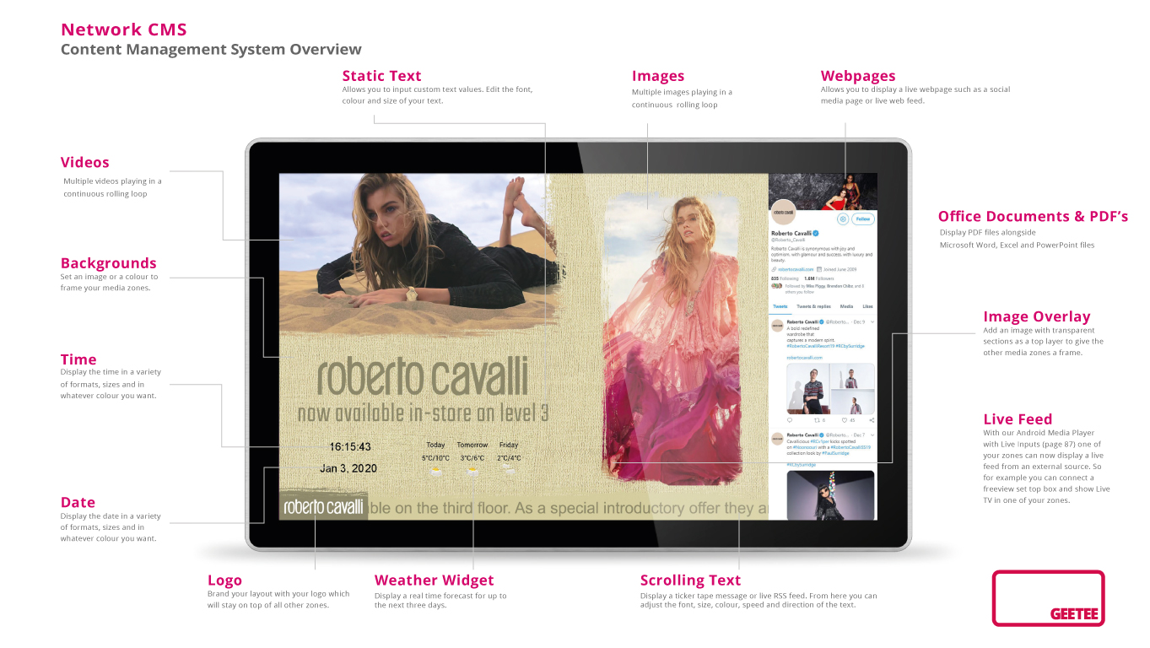The image size is (1150, 648).
Task: Click the 5°C/10°C Today temperature
Action: click(x=436, y=458)
